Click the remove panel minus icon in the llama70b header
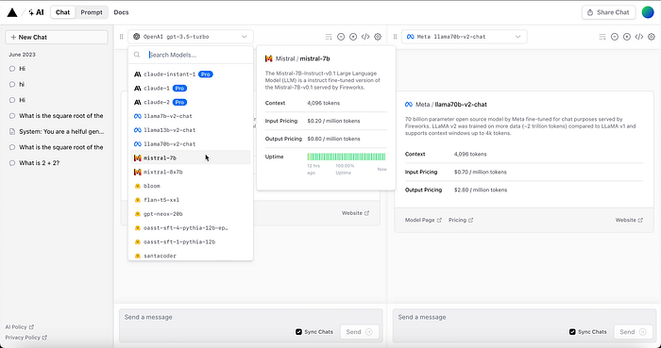Image resolution: width=661 pixels, height=348 pixels. coord(615,37)
